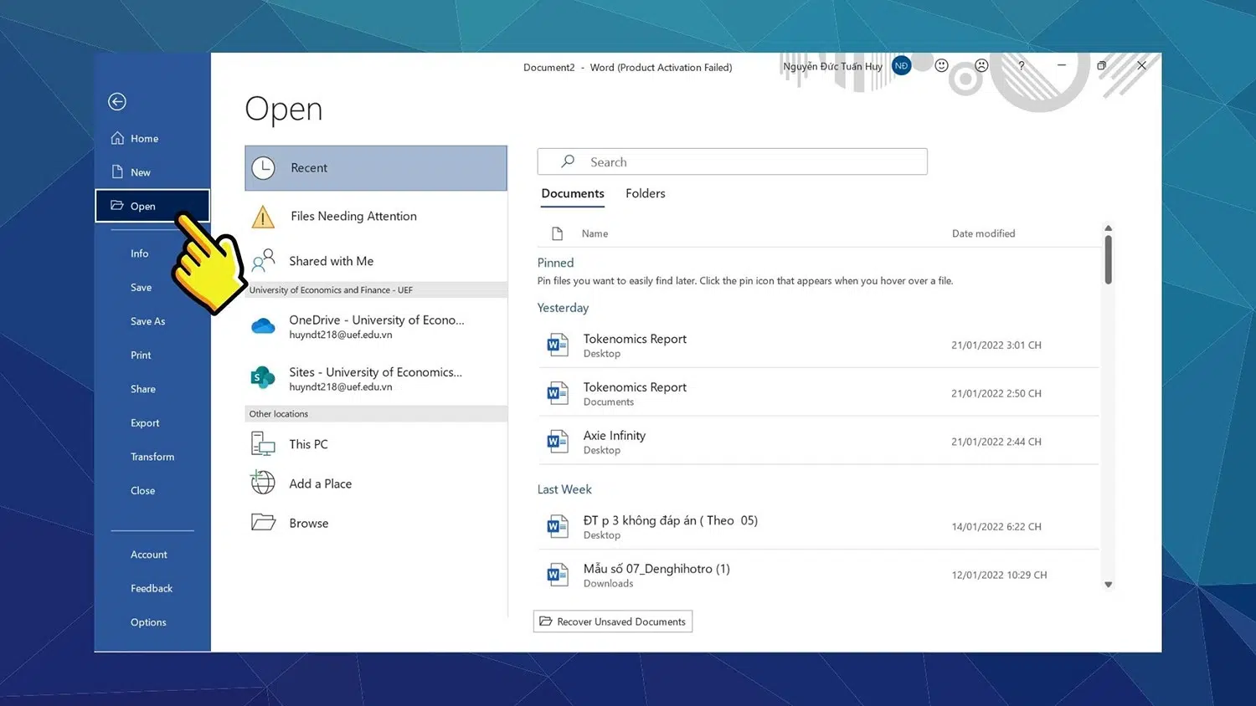
Task: Open Tokenomics Report from Desktop
Action: pyautogui.click(x=818, y=345)
